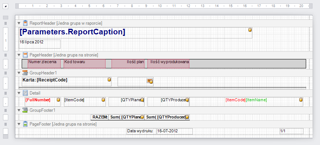The image size is (320, 145).
Task: Select the 'Sum( [QTYPlane' summary cell
Action: (127, 117)
